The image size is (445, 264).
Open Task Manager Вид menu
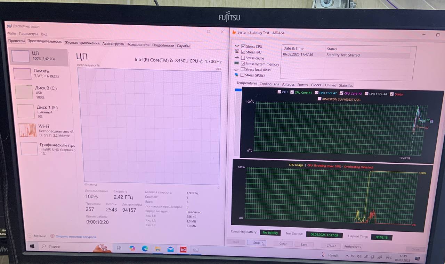44,34
